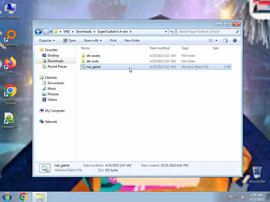Click Open in the toolbar
Image resolution: width=270 pixels, height=202 pixels.
70,41
